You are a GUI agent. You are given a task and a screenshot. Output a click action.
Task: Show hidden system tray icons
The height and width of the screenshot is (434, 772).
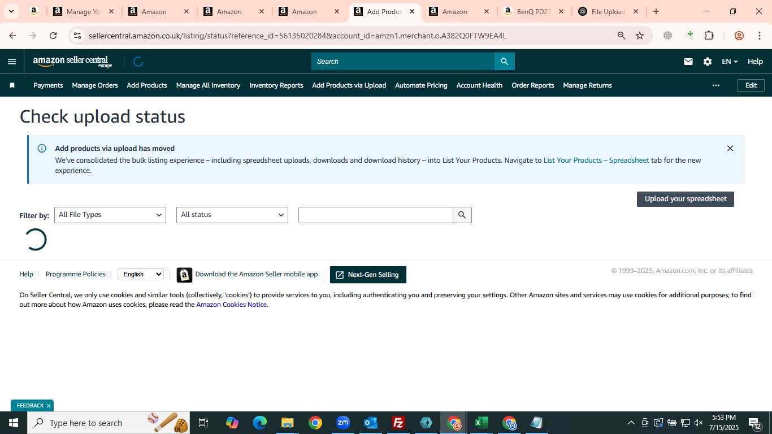point(631,423)
